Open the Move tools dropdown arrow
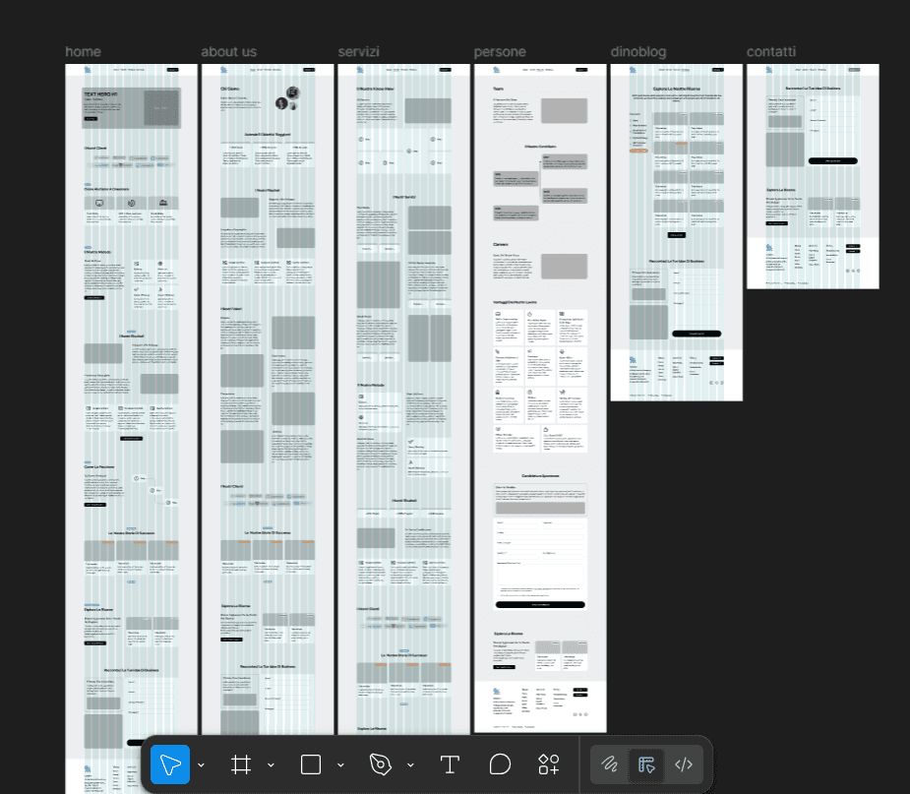This screenshot has width=910, height=794. pos(202,765)
